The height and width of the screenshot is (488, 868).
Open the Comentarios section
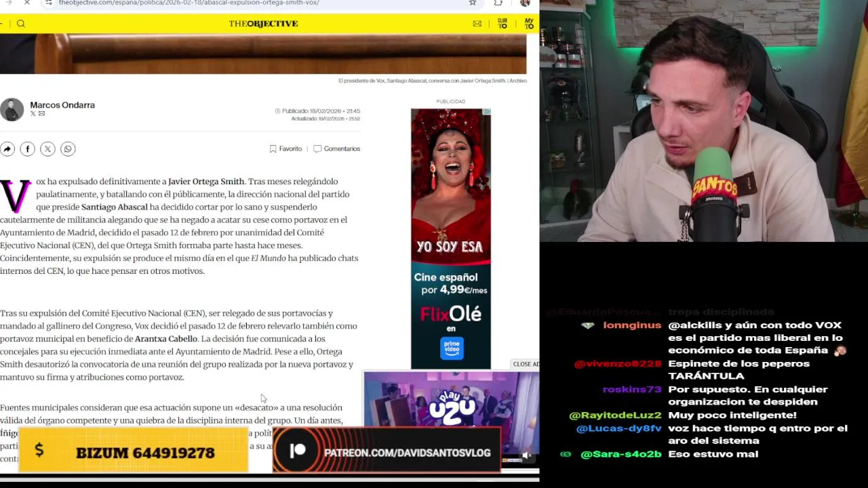tap(337, 149)
